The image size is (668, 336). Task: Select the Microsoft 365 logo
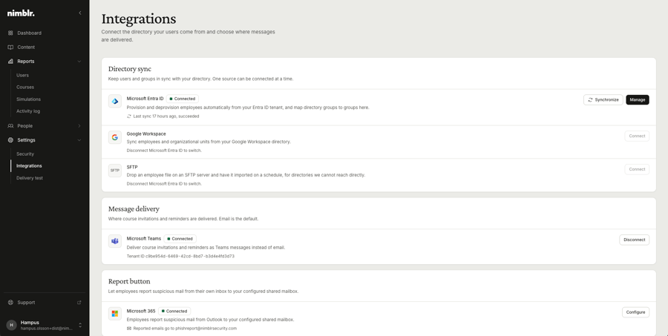tap(115, 314)
